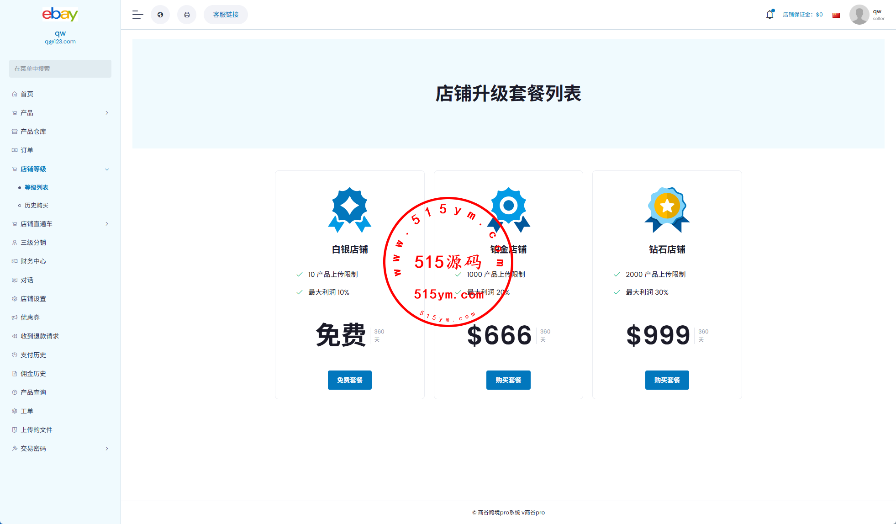This screenshot has width=896, height=524.
Task: Click the globe icon in top bar
Action: pos(160,15)
